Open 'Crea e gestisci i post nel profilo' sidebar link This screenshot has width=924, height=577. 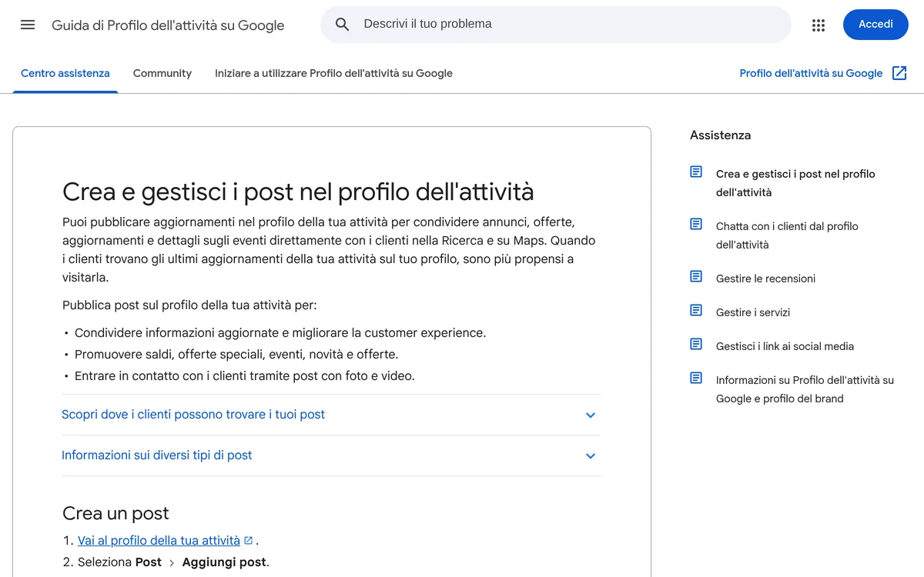[x=795, y=183]
